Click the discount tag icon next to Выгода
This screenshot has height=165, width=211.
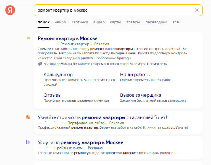click(40, 64)
